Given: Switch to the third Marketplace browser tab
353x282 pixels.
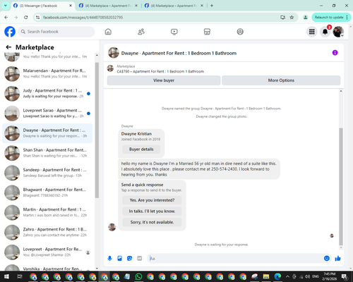Looking at the screenshot, I should pos(174,6).
